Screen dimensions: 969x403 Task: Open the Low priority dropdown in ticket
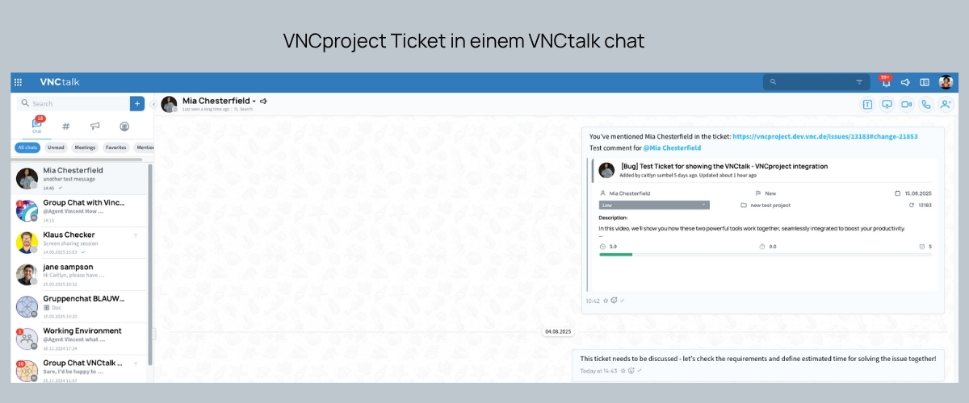[654, 206]
